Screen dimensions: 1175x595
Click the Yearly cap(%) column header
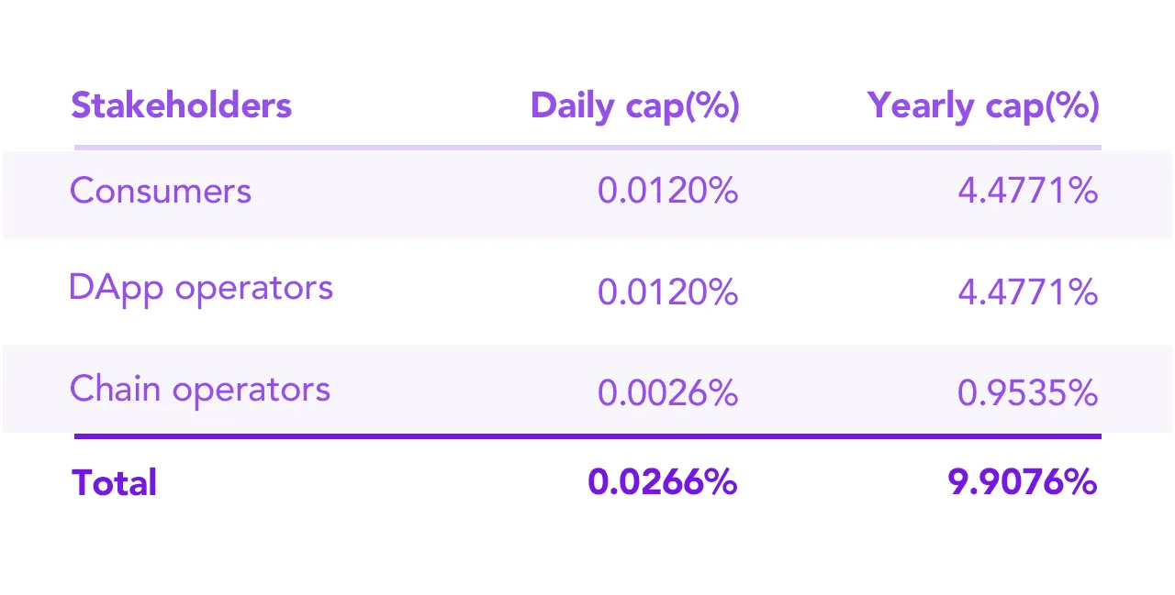pos(983,106)
